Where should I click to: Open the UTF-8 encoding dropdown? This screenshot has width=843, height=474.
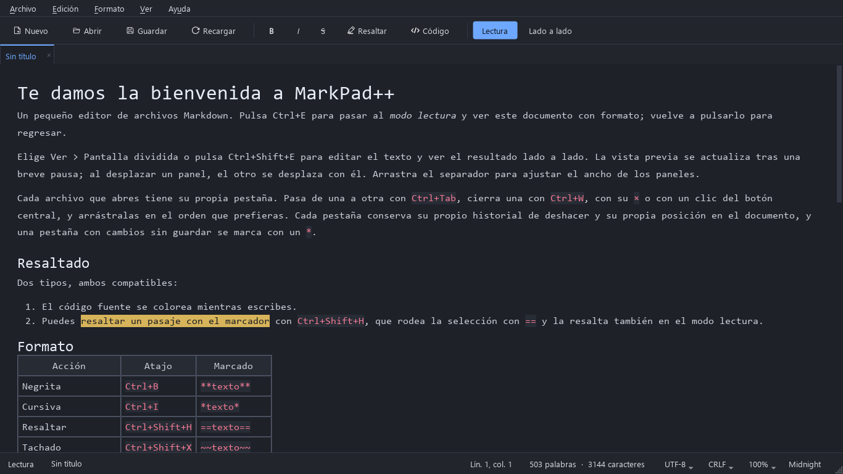(x=679, y=465)
